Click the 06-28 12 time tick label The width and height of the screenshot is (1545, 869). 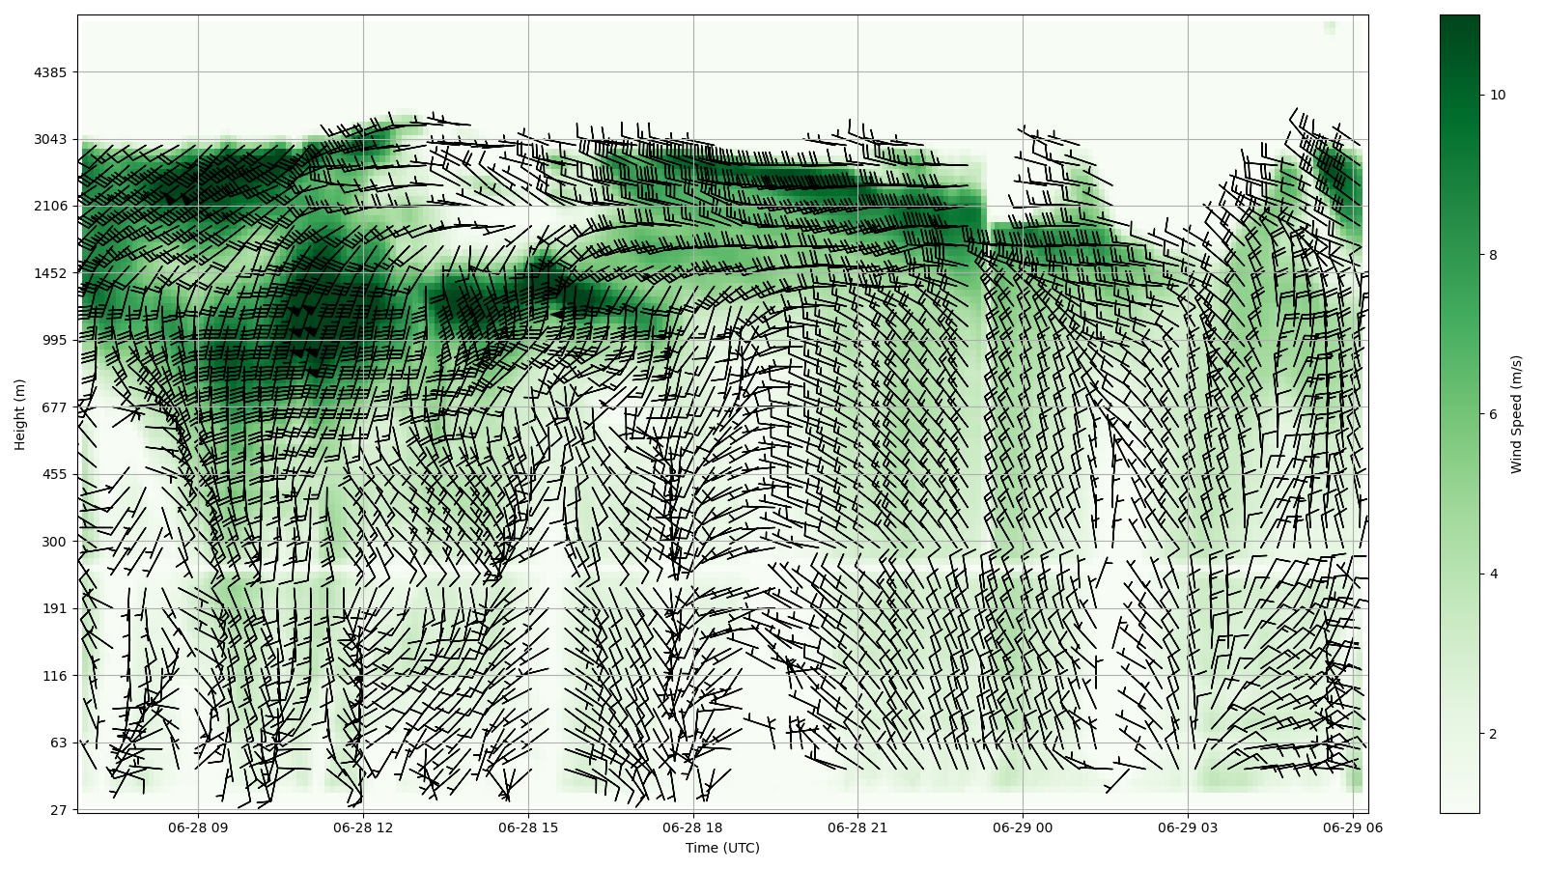click(363, 827)
